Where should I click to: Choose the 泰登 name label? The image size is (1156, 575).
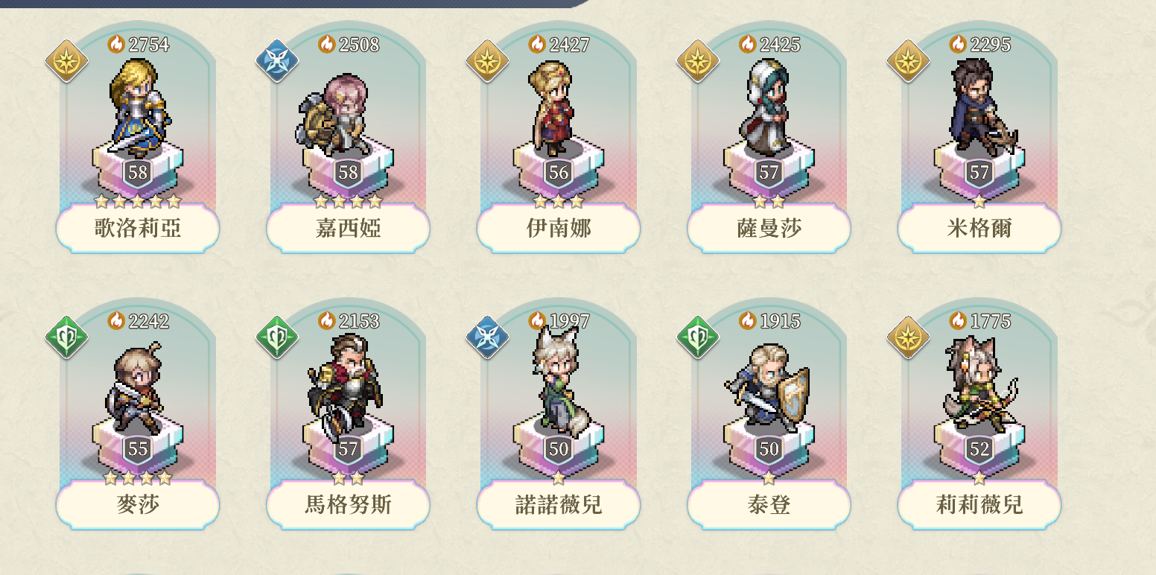pos(769,505)
